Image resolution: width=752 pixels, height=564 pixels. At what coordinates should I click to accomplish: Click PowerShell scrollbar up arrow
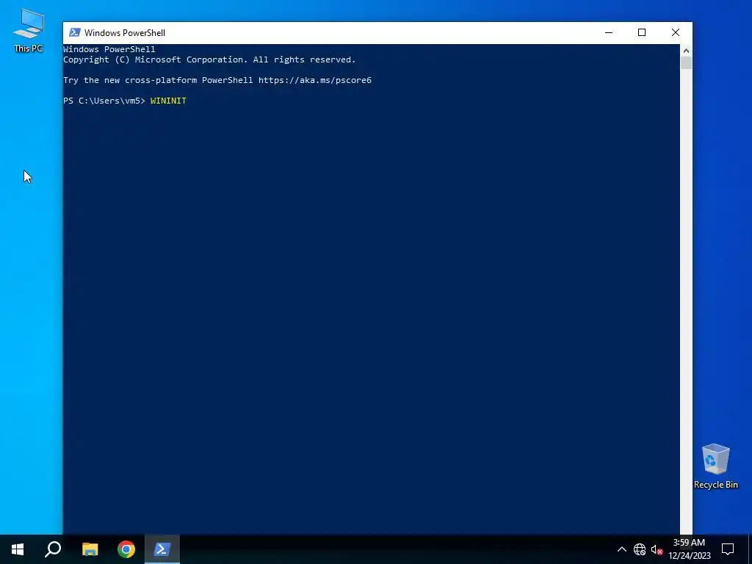coord(686,51)
